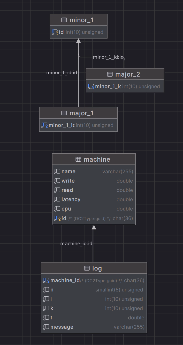
Task: Click the column icon next to l
Action: (46, 299)
